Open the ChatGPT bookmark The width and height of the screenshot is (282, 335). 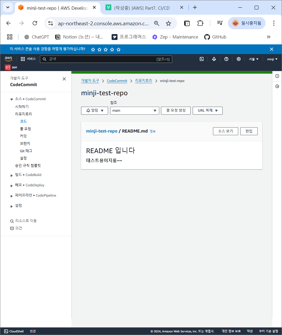(37, 37)
